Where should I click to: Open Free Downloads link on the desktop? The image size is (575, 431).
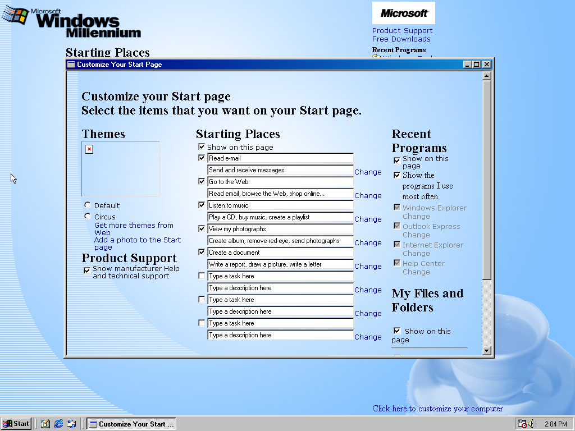click(x=401, y=39)
